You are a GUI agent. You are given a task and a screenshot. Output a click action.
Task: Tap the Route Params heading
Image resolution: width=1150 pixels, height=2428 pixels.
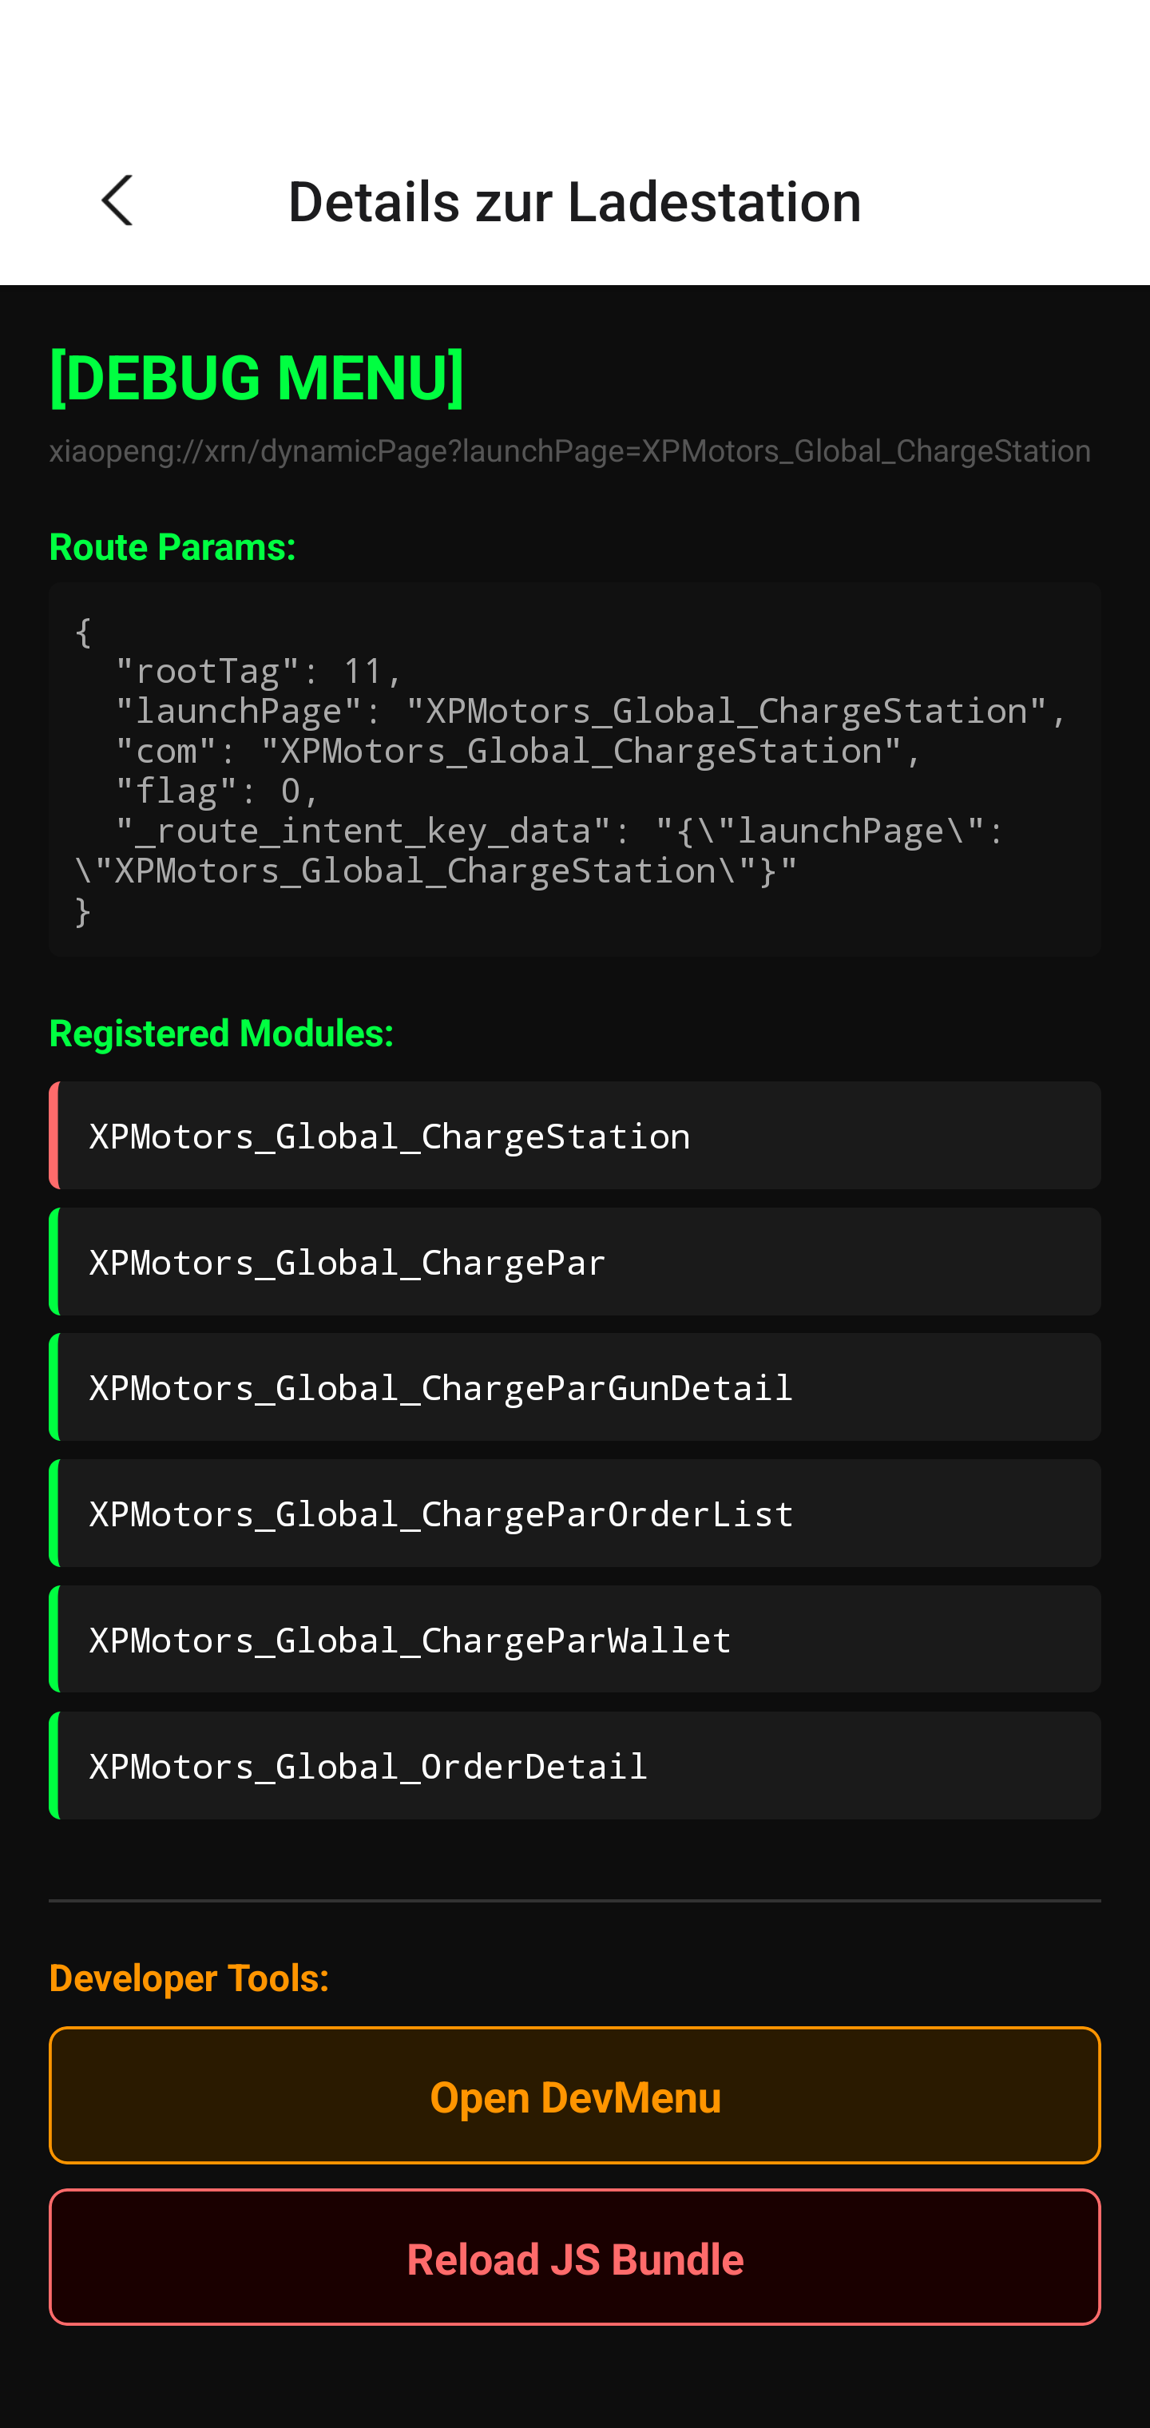tap(172, 546)
